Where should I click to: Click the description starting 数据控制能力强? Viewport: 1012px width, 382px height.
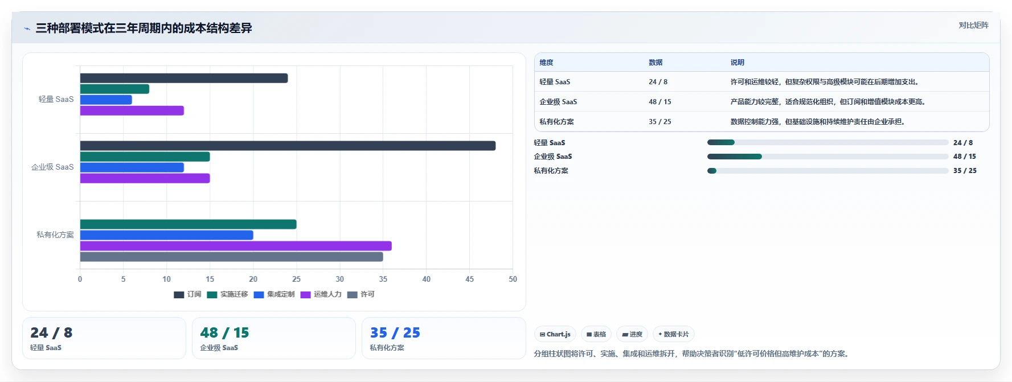click(819, 122)
